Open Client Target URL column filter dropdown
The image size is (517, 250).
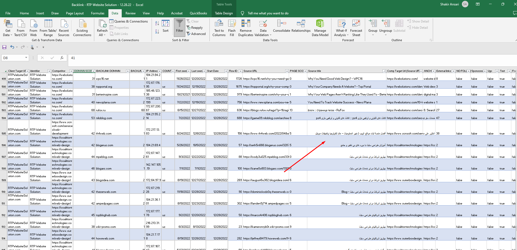[x=27, y=71]
